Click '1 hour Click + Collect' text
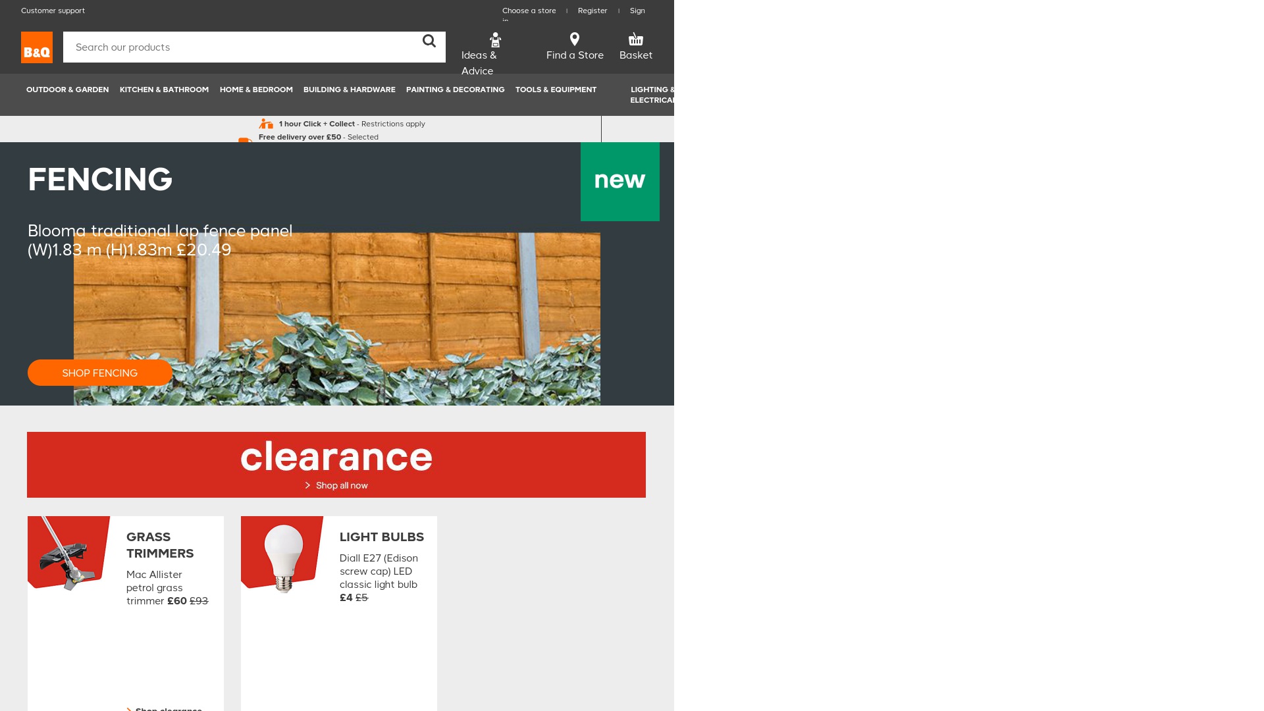This screenshot has width=1264, height=711. (x=317, y=124)
